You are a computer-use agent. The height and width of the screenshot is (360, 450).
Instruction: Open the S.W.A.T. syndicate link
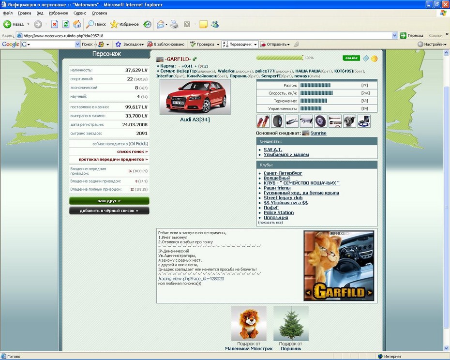(272, 150)
